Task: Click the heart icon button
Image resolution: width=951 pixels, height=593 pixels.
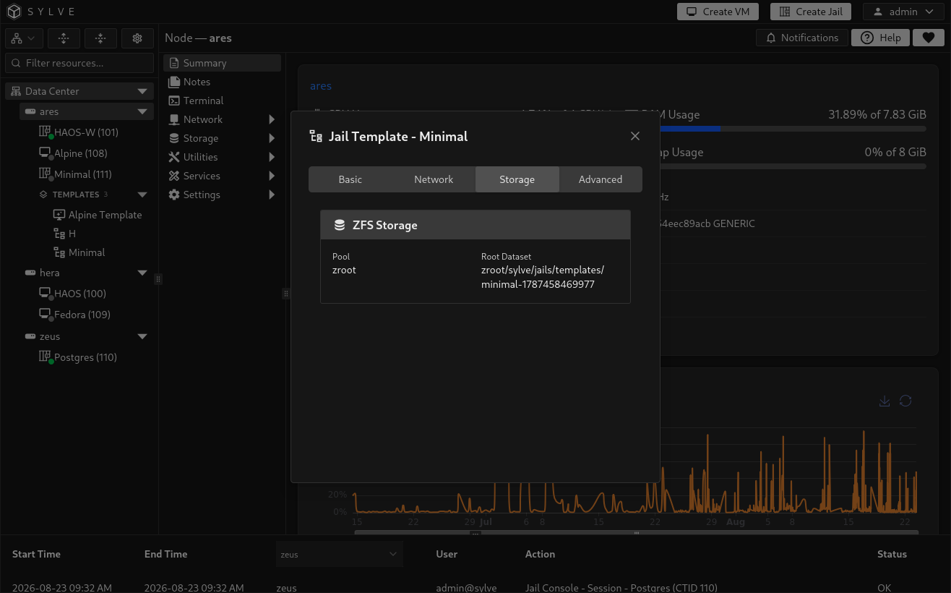Action: tap(929, 38)
